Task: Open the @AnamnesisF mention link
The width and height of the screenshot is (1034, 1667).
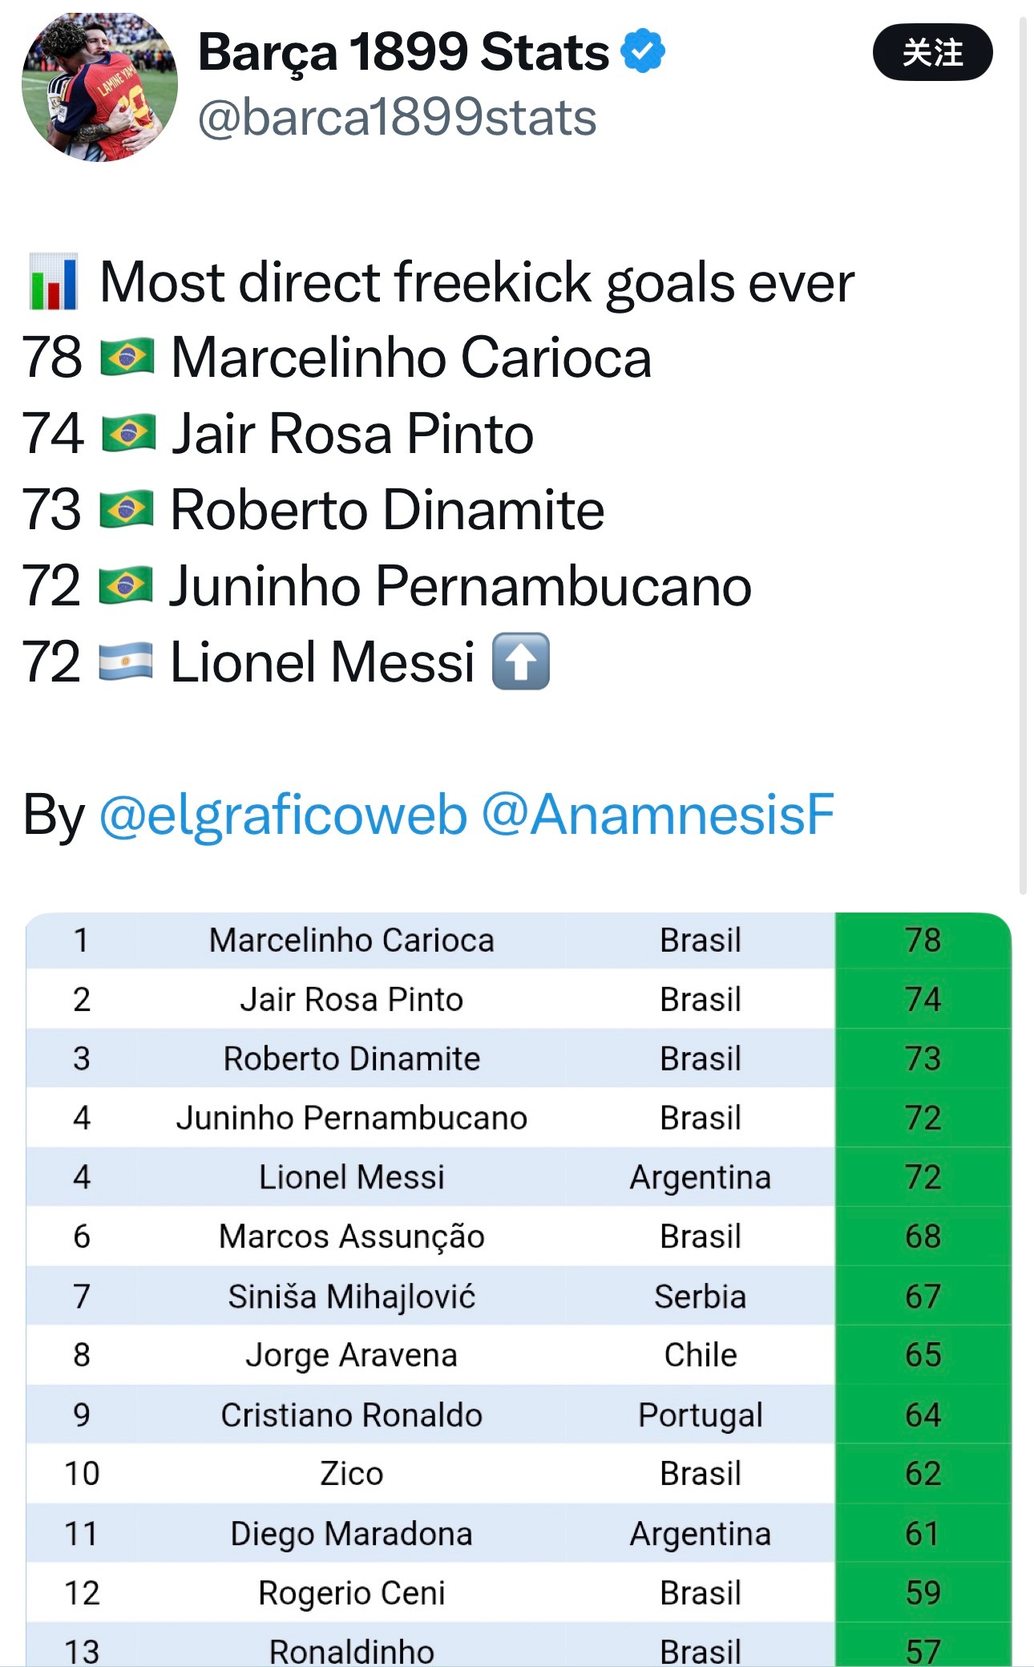Action: pos(658,815)
